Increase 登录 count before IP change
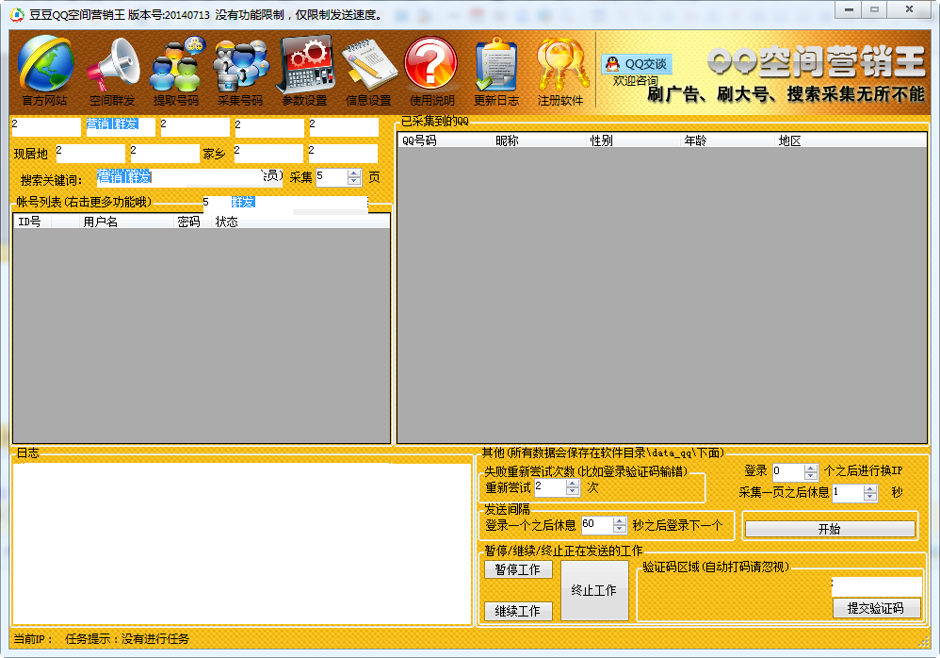940x658 pixels. 811,469
